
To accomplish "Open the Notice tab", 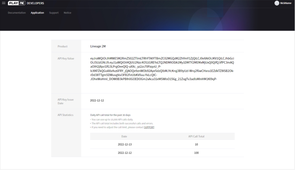I will point(67,13).
